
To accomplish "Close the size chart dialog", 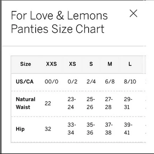I will [x=133, y=13].
